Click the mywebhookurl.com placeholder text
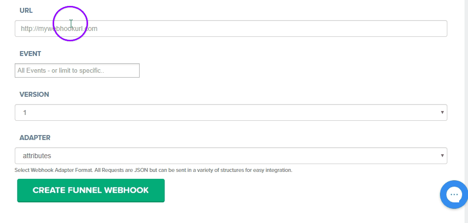The height and width of the screenshot is (223, 468). point(59,28)
